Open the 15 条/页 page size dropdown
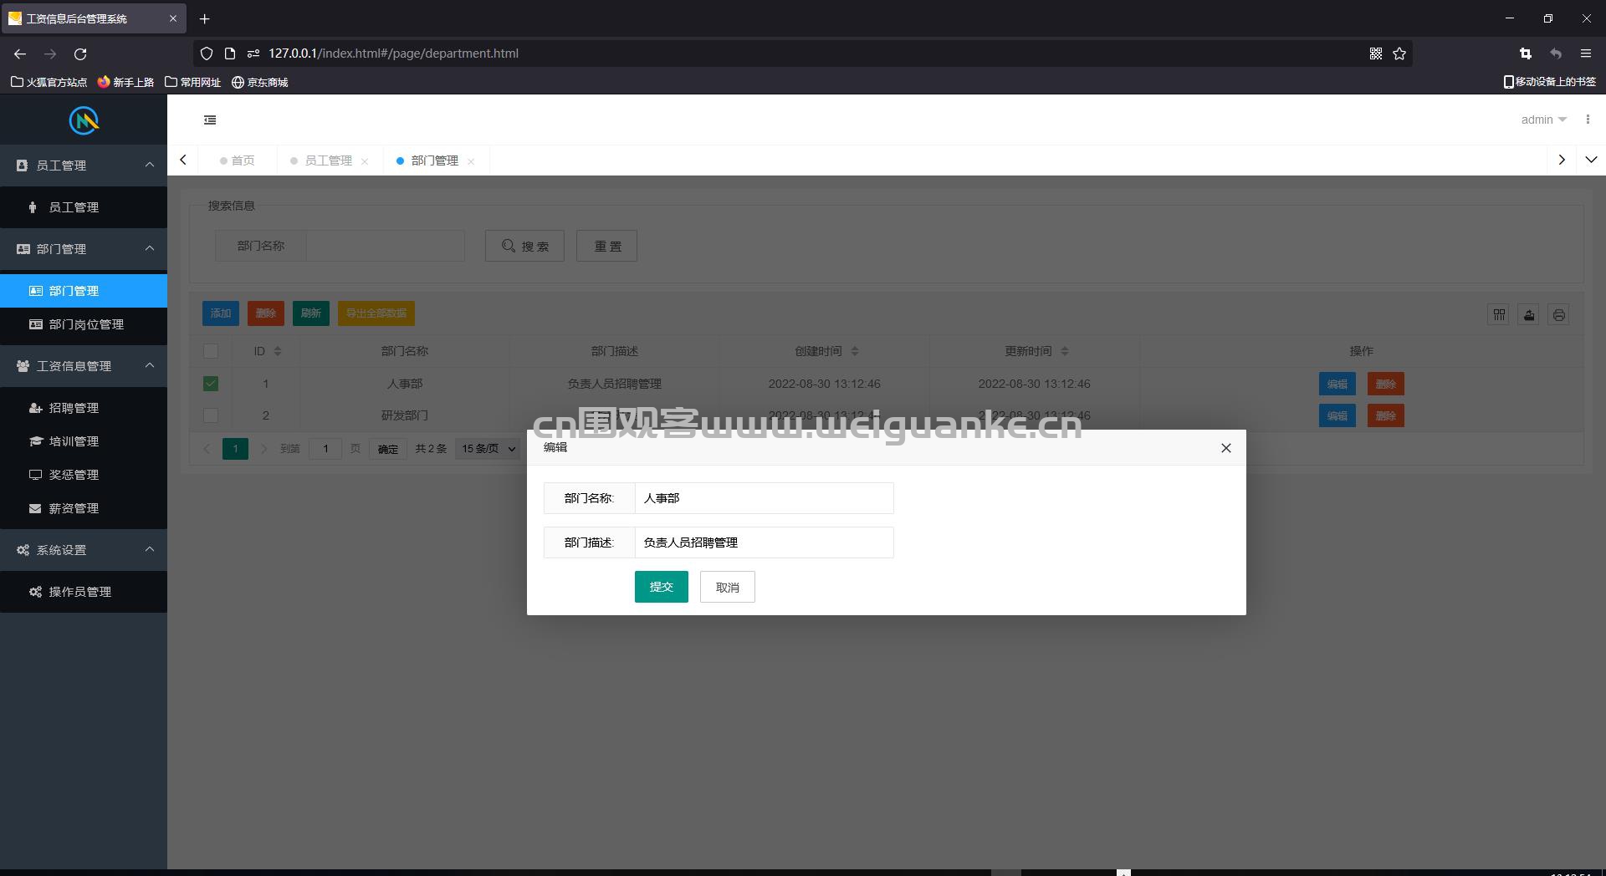 [488, 449]
